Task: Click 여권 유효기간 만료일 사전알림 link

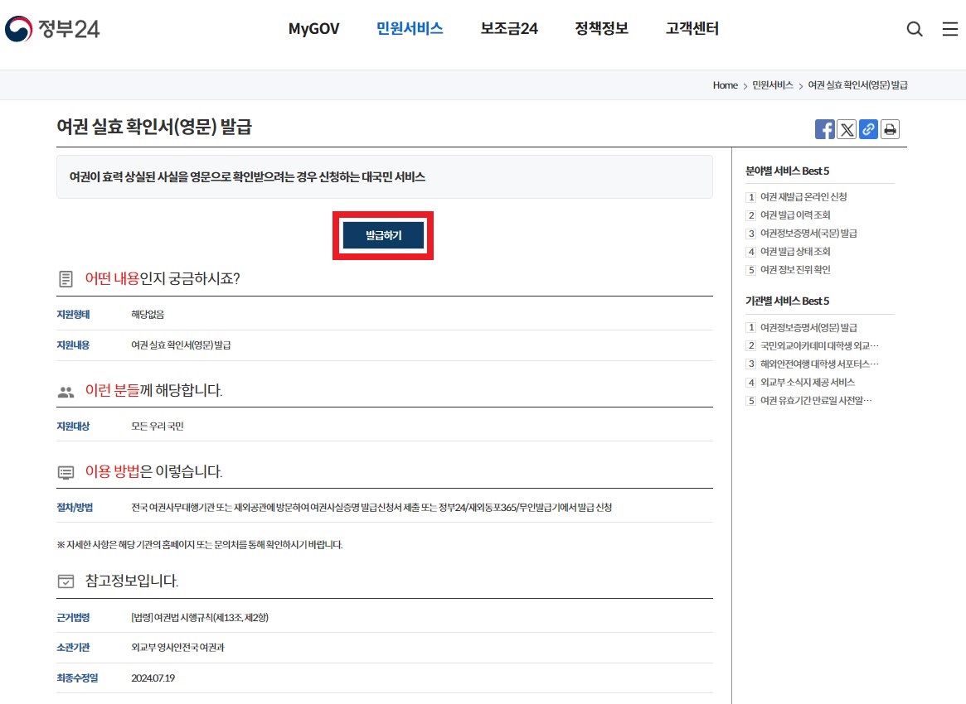Action: 813,400
